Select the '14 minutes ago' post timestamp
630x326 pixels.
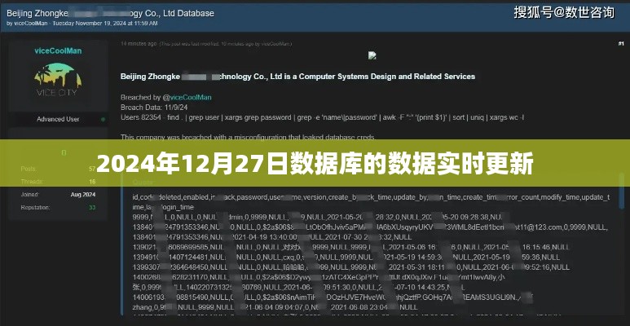(139, 43)
